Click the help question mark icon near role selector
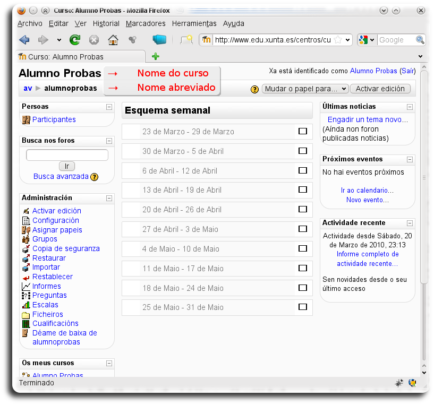This screenshot has width=434, height=405. tap(254, 89)
